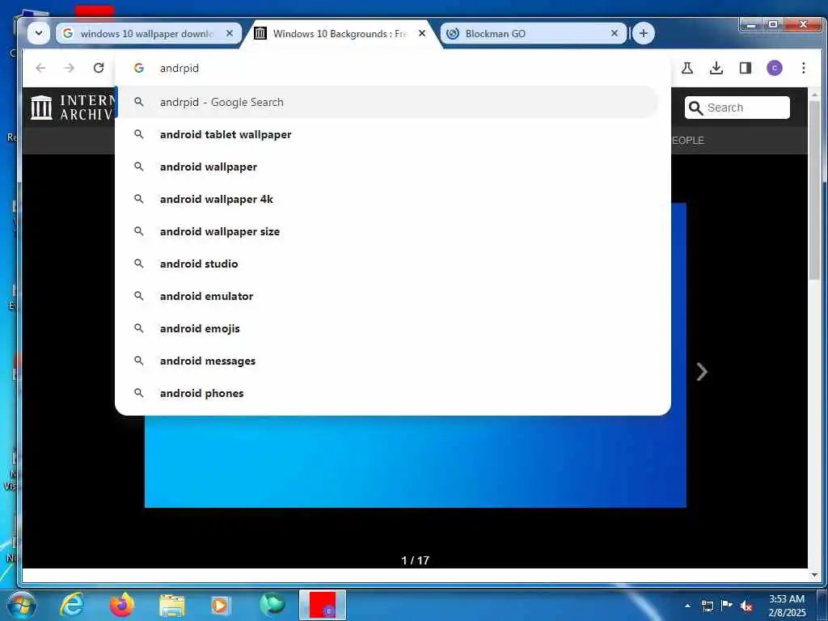Open the Chrome three-dot menu
Image resolution: width=828 pixels, height=621 pixels.
click(x=803, y=68)
